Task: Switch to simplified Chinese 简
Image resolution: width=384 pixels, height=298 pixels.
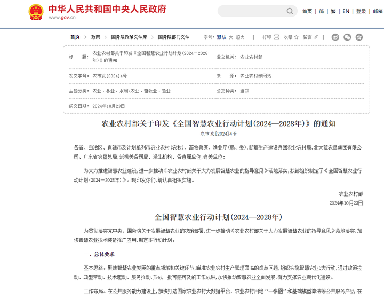Action: click(x=322, y=11)
